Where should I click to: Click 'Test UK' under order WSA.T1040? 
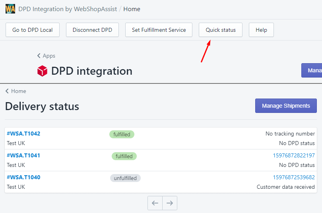16,187
